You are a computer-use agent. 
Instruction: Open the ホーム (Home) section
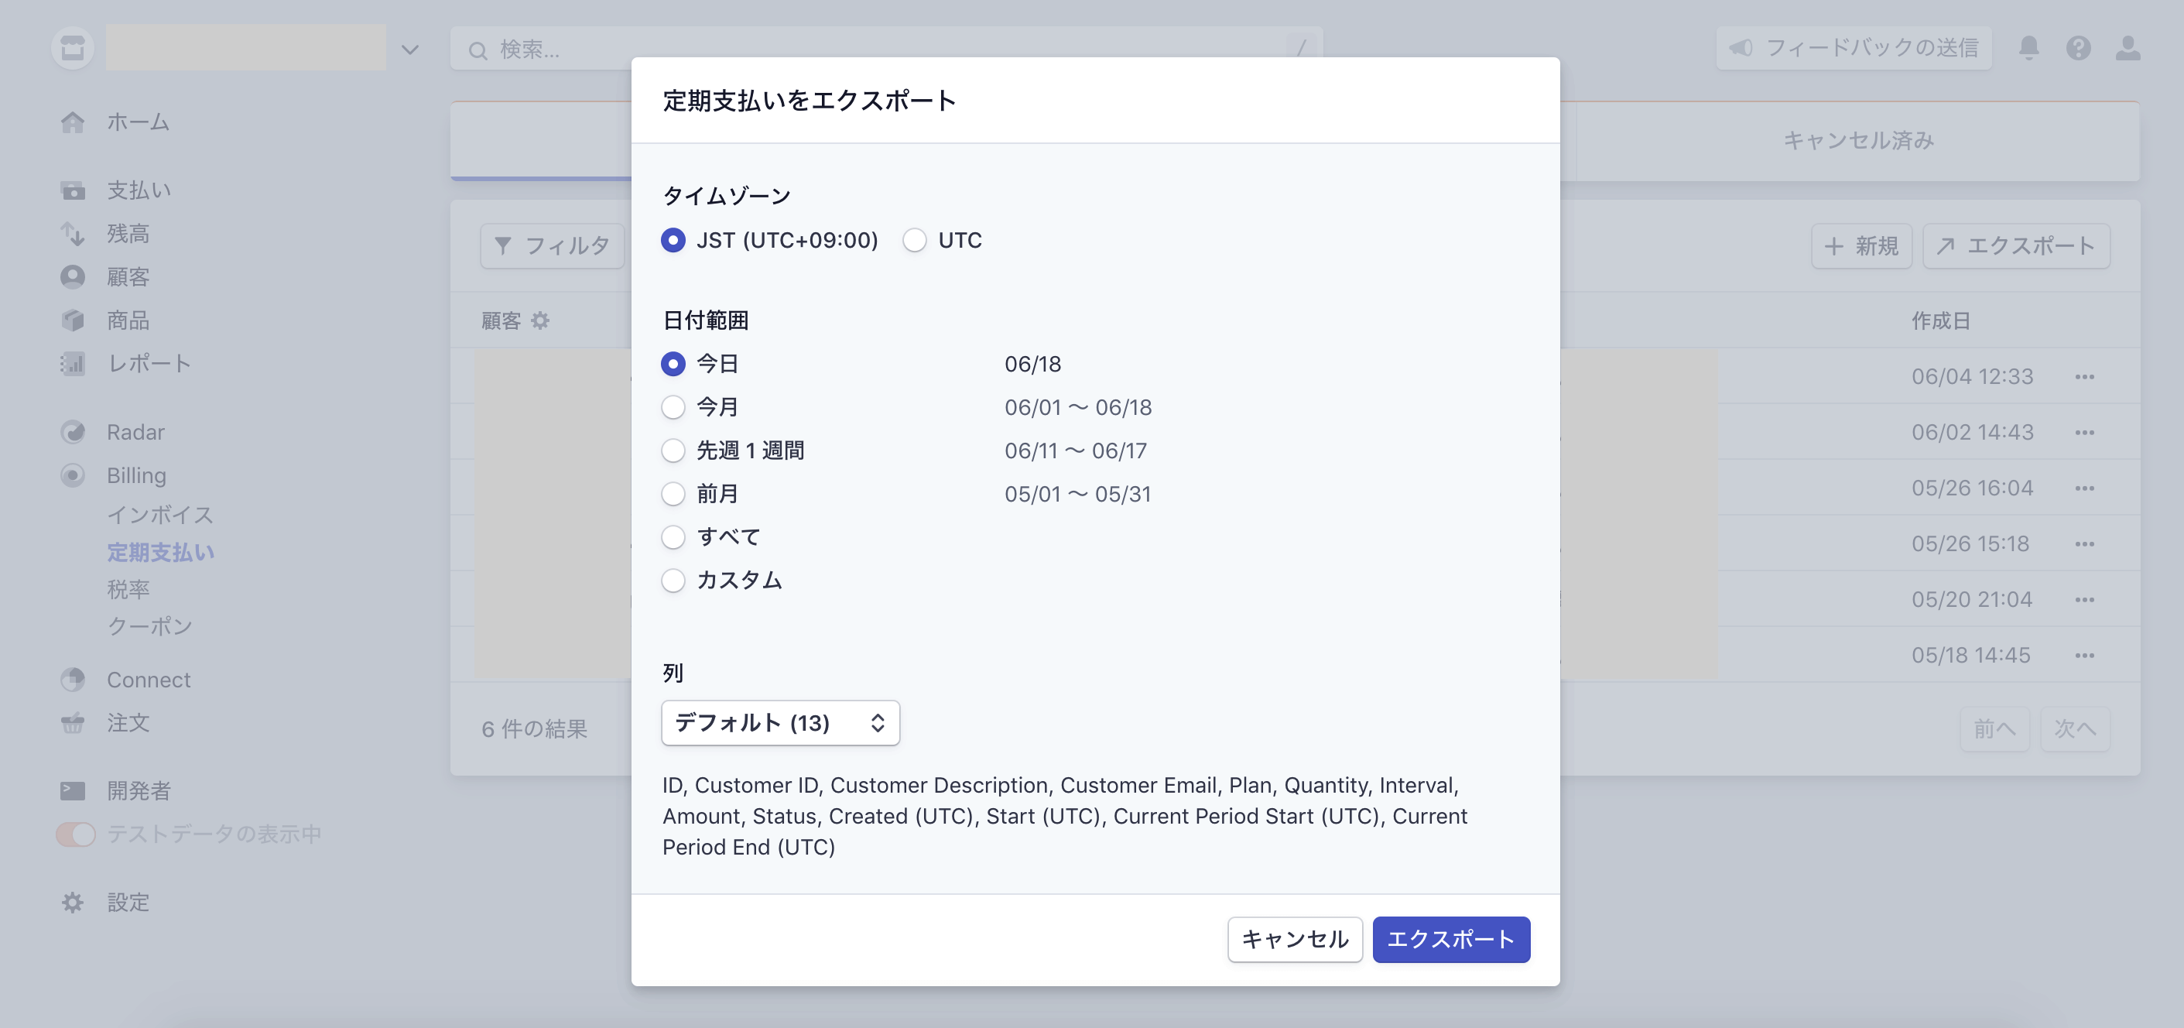(x=73, y=122)
